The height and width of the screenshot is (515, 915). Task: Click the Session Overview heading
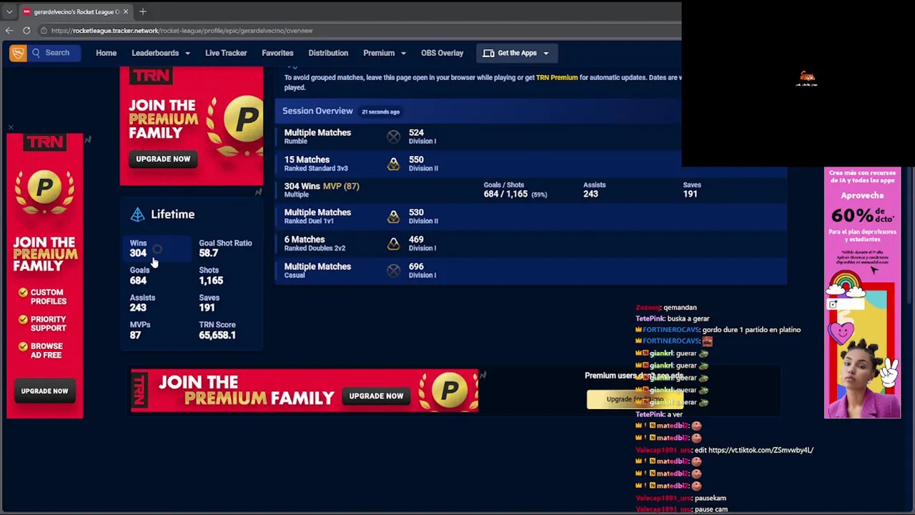click(317, 111)
